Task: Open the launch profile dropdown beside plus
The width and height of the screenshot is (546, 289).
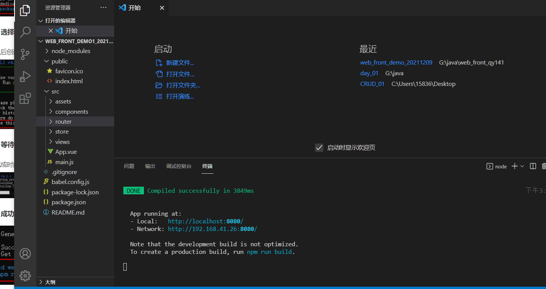Action: [522, 166]
